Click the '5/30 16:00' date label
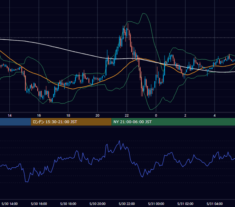235x207 pixels. pyautogui.click(x=39, y=204)
